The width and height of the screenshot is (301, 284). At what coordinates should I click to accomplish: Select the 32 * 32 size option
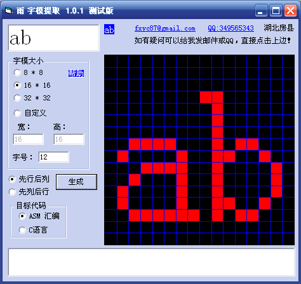coord(32,98)
